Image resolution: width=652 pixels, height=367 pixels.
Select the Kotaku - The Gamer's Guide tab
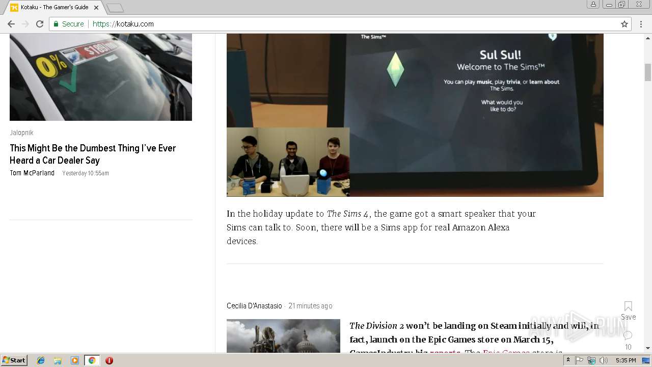[x=55, y=8]
